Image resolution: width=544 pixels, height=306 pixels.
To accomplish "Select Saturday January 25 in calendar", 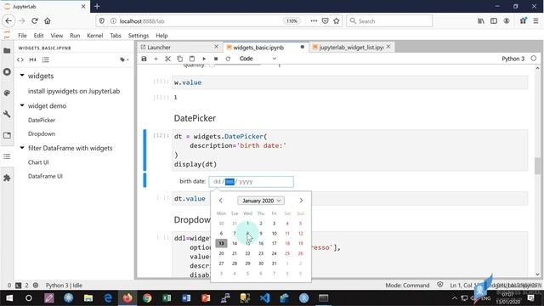I will 287,253.
